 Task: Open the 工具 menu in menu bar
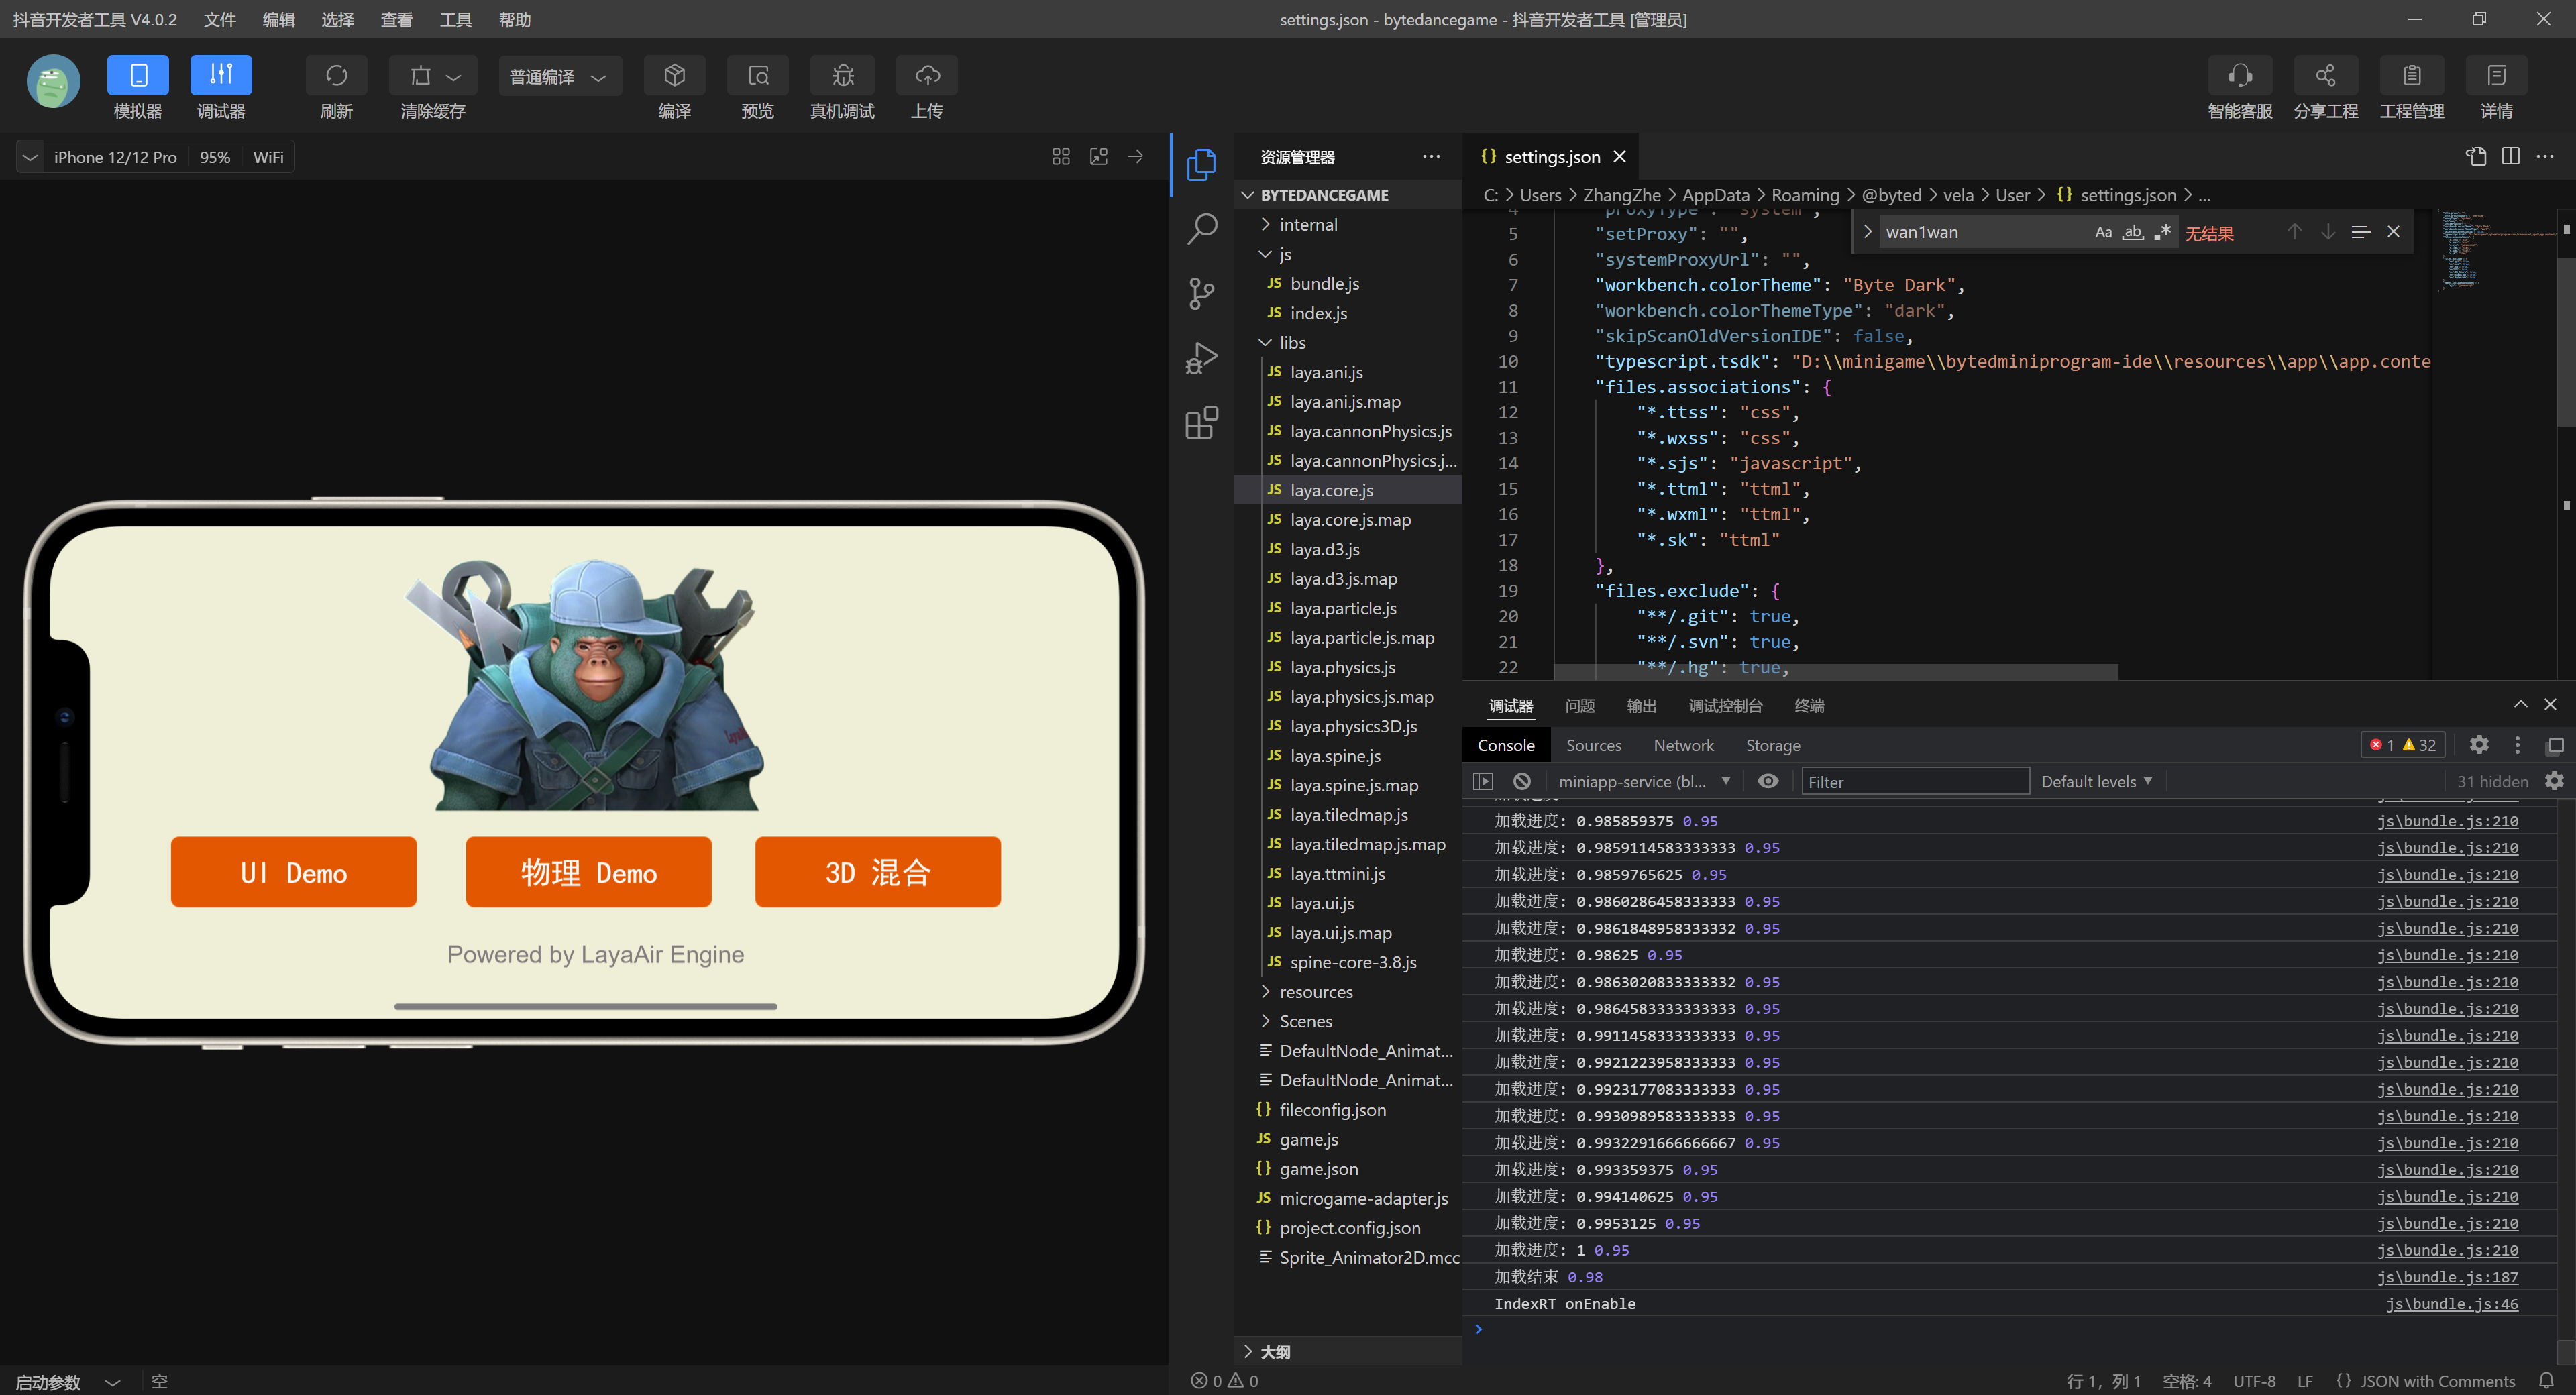(x=455, y=19)
